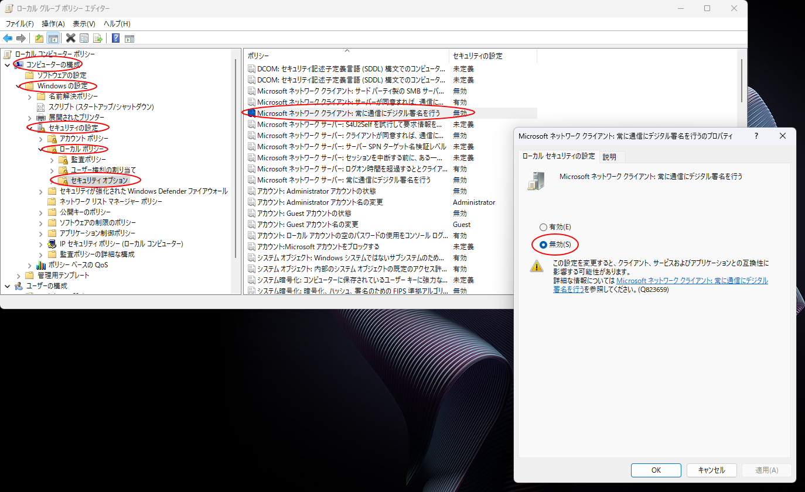Open Properties via the toolbar icon
The image size is (805, 492).
84,38
